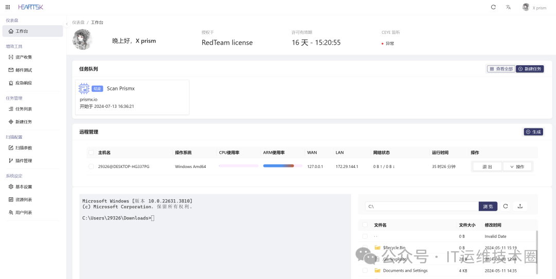Click the 新建任务 button in task queue
556x279 pixels.
point(530,69)
